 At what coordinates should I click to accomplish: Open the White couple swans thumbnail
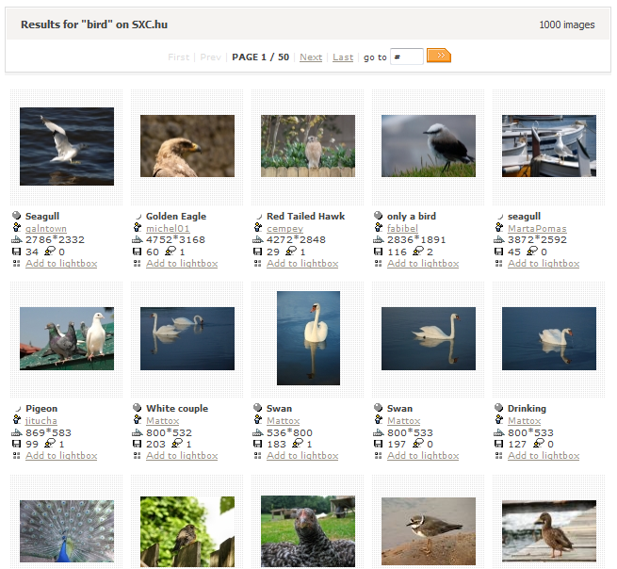point(187,338)
